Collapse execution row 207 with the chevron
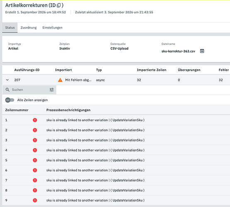Viewport: 230px width, 207px height. point(7,80)
